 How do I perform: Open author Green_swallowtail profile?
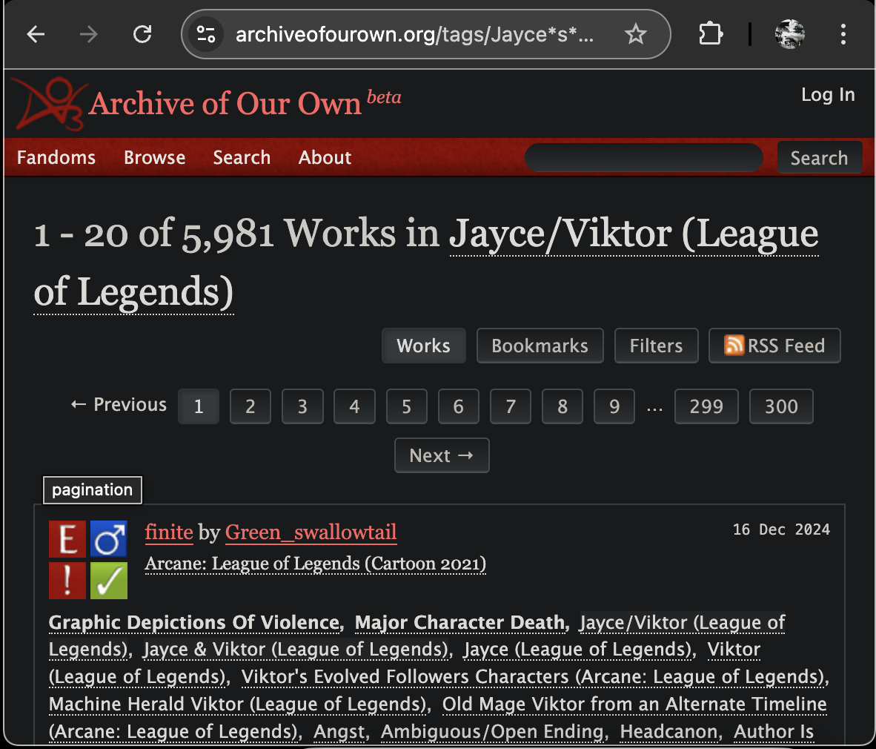click(x=311, y=532)
